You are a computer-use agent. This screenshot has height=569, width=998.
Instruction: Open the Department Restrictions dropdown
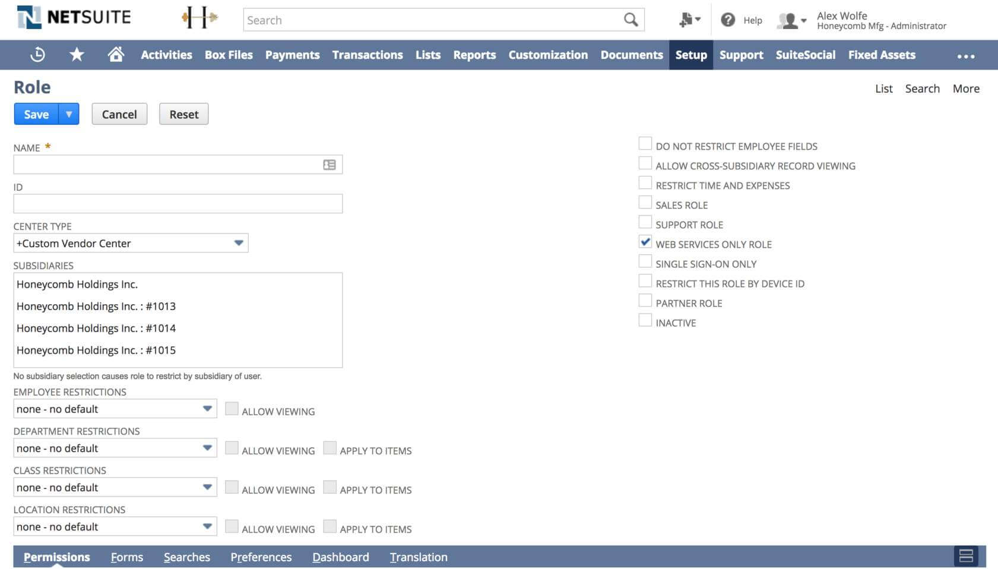coord(208,447)
